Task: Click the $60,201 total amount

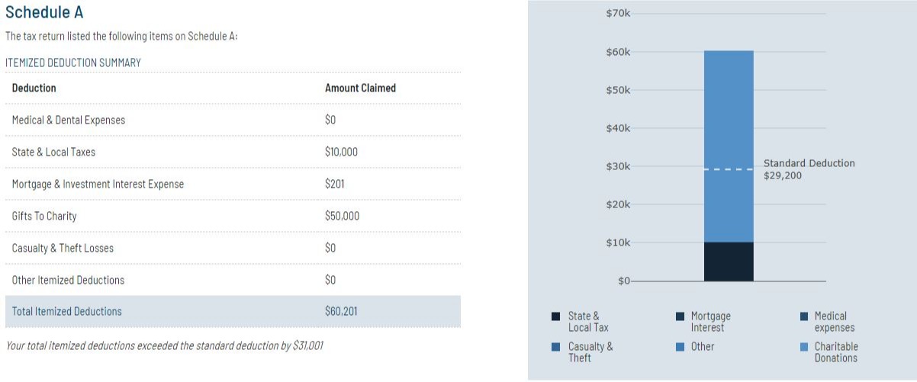Action: (x=341, y=311)
